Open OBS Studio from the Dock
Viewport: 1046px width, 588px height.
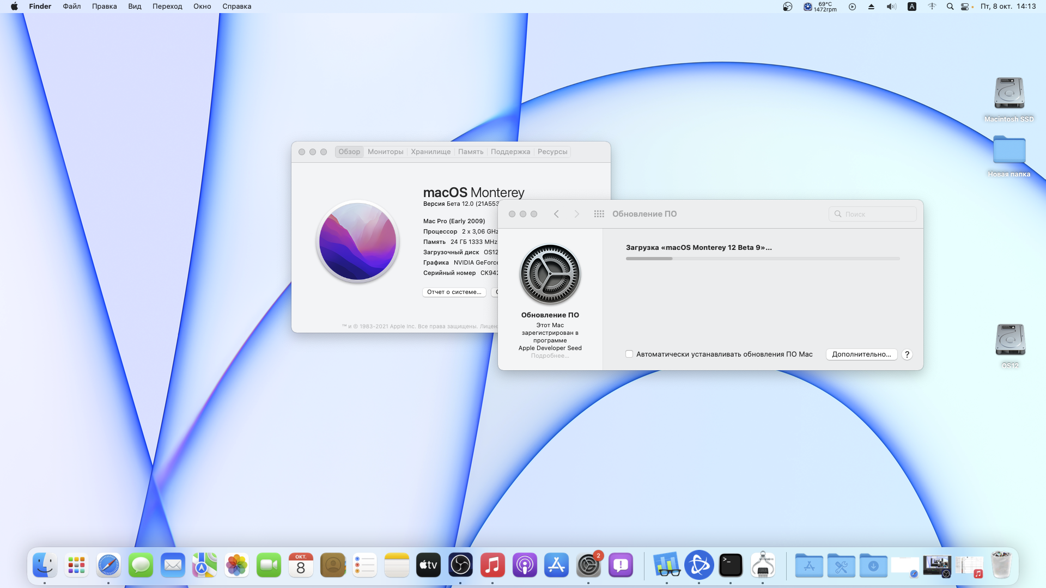[x=460, y=565]
